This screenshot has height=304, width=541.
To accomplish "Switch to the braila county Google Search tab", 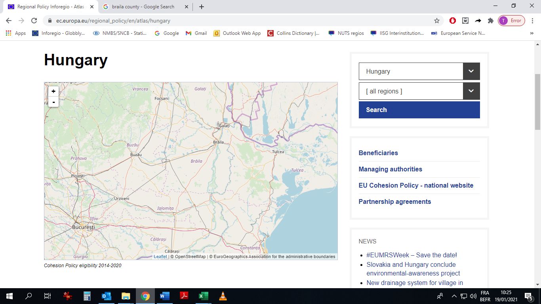I will coord(143,7).
